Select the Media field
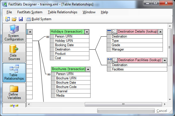The width and height of the screenshot is (175, 116). [71, 96]
